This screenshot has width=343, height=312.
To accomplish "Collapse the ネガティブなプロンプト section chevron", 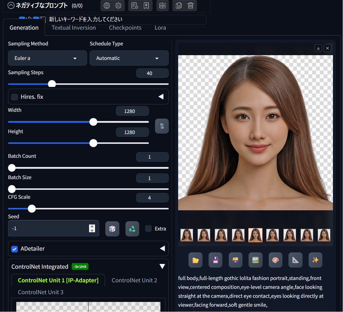I will point(11,5).
